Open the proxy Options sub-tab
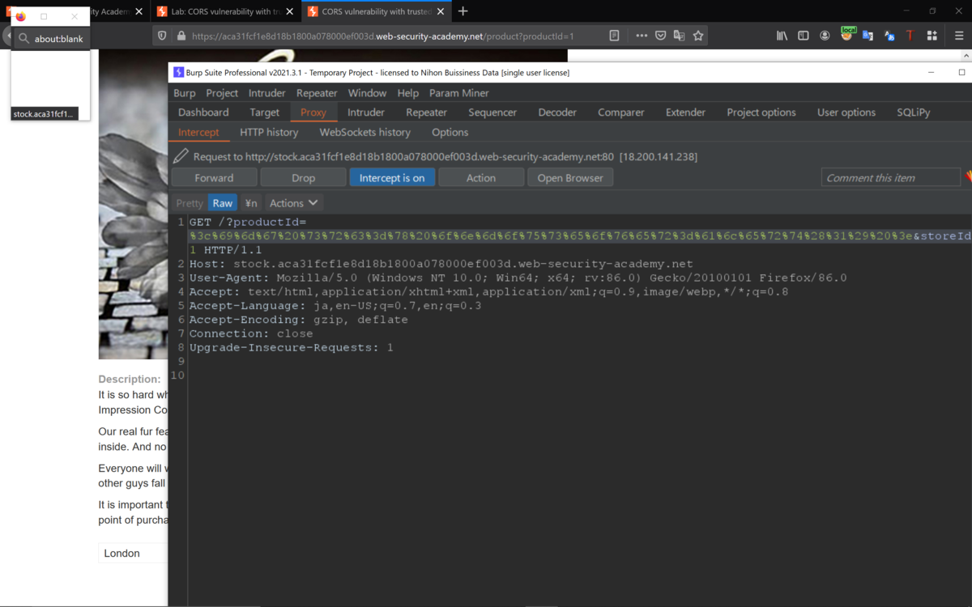 [x=450, y=132]
